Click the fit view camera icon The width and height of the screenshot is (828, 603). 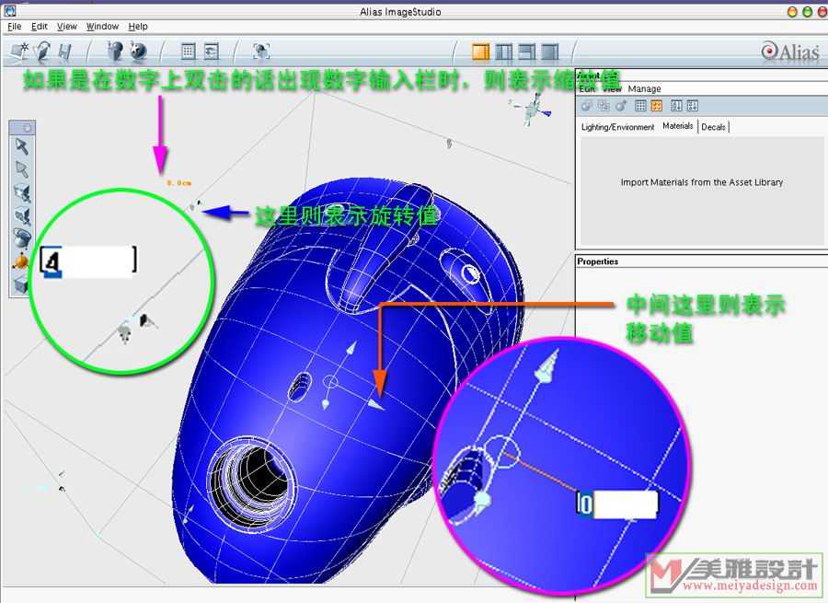click(x=261, y=52)
